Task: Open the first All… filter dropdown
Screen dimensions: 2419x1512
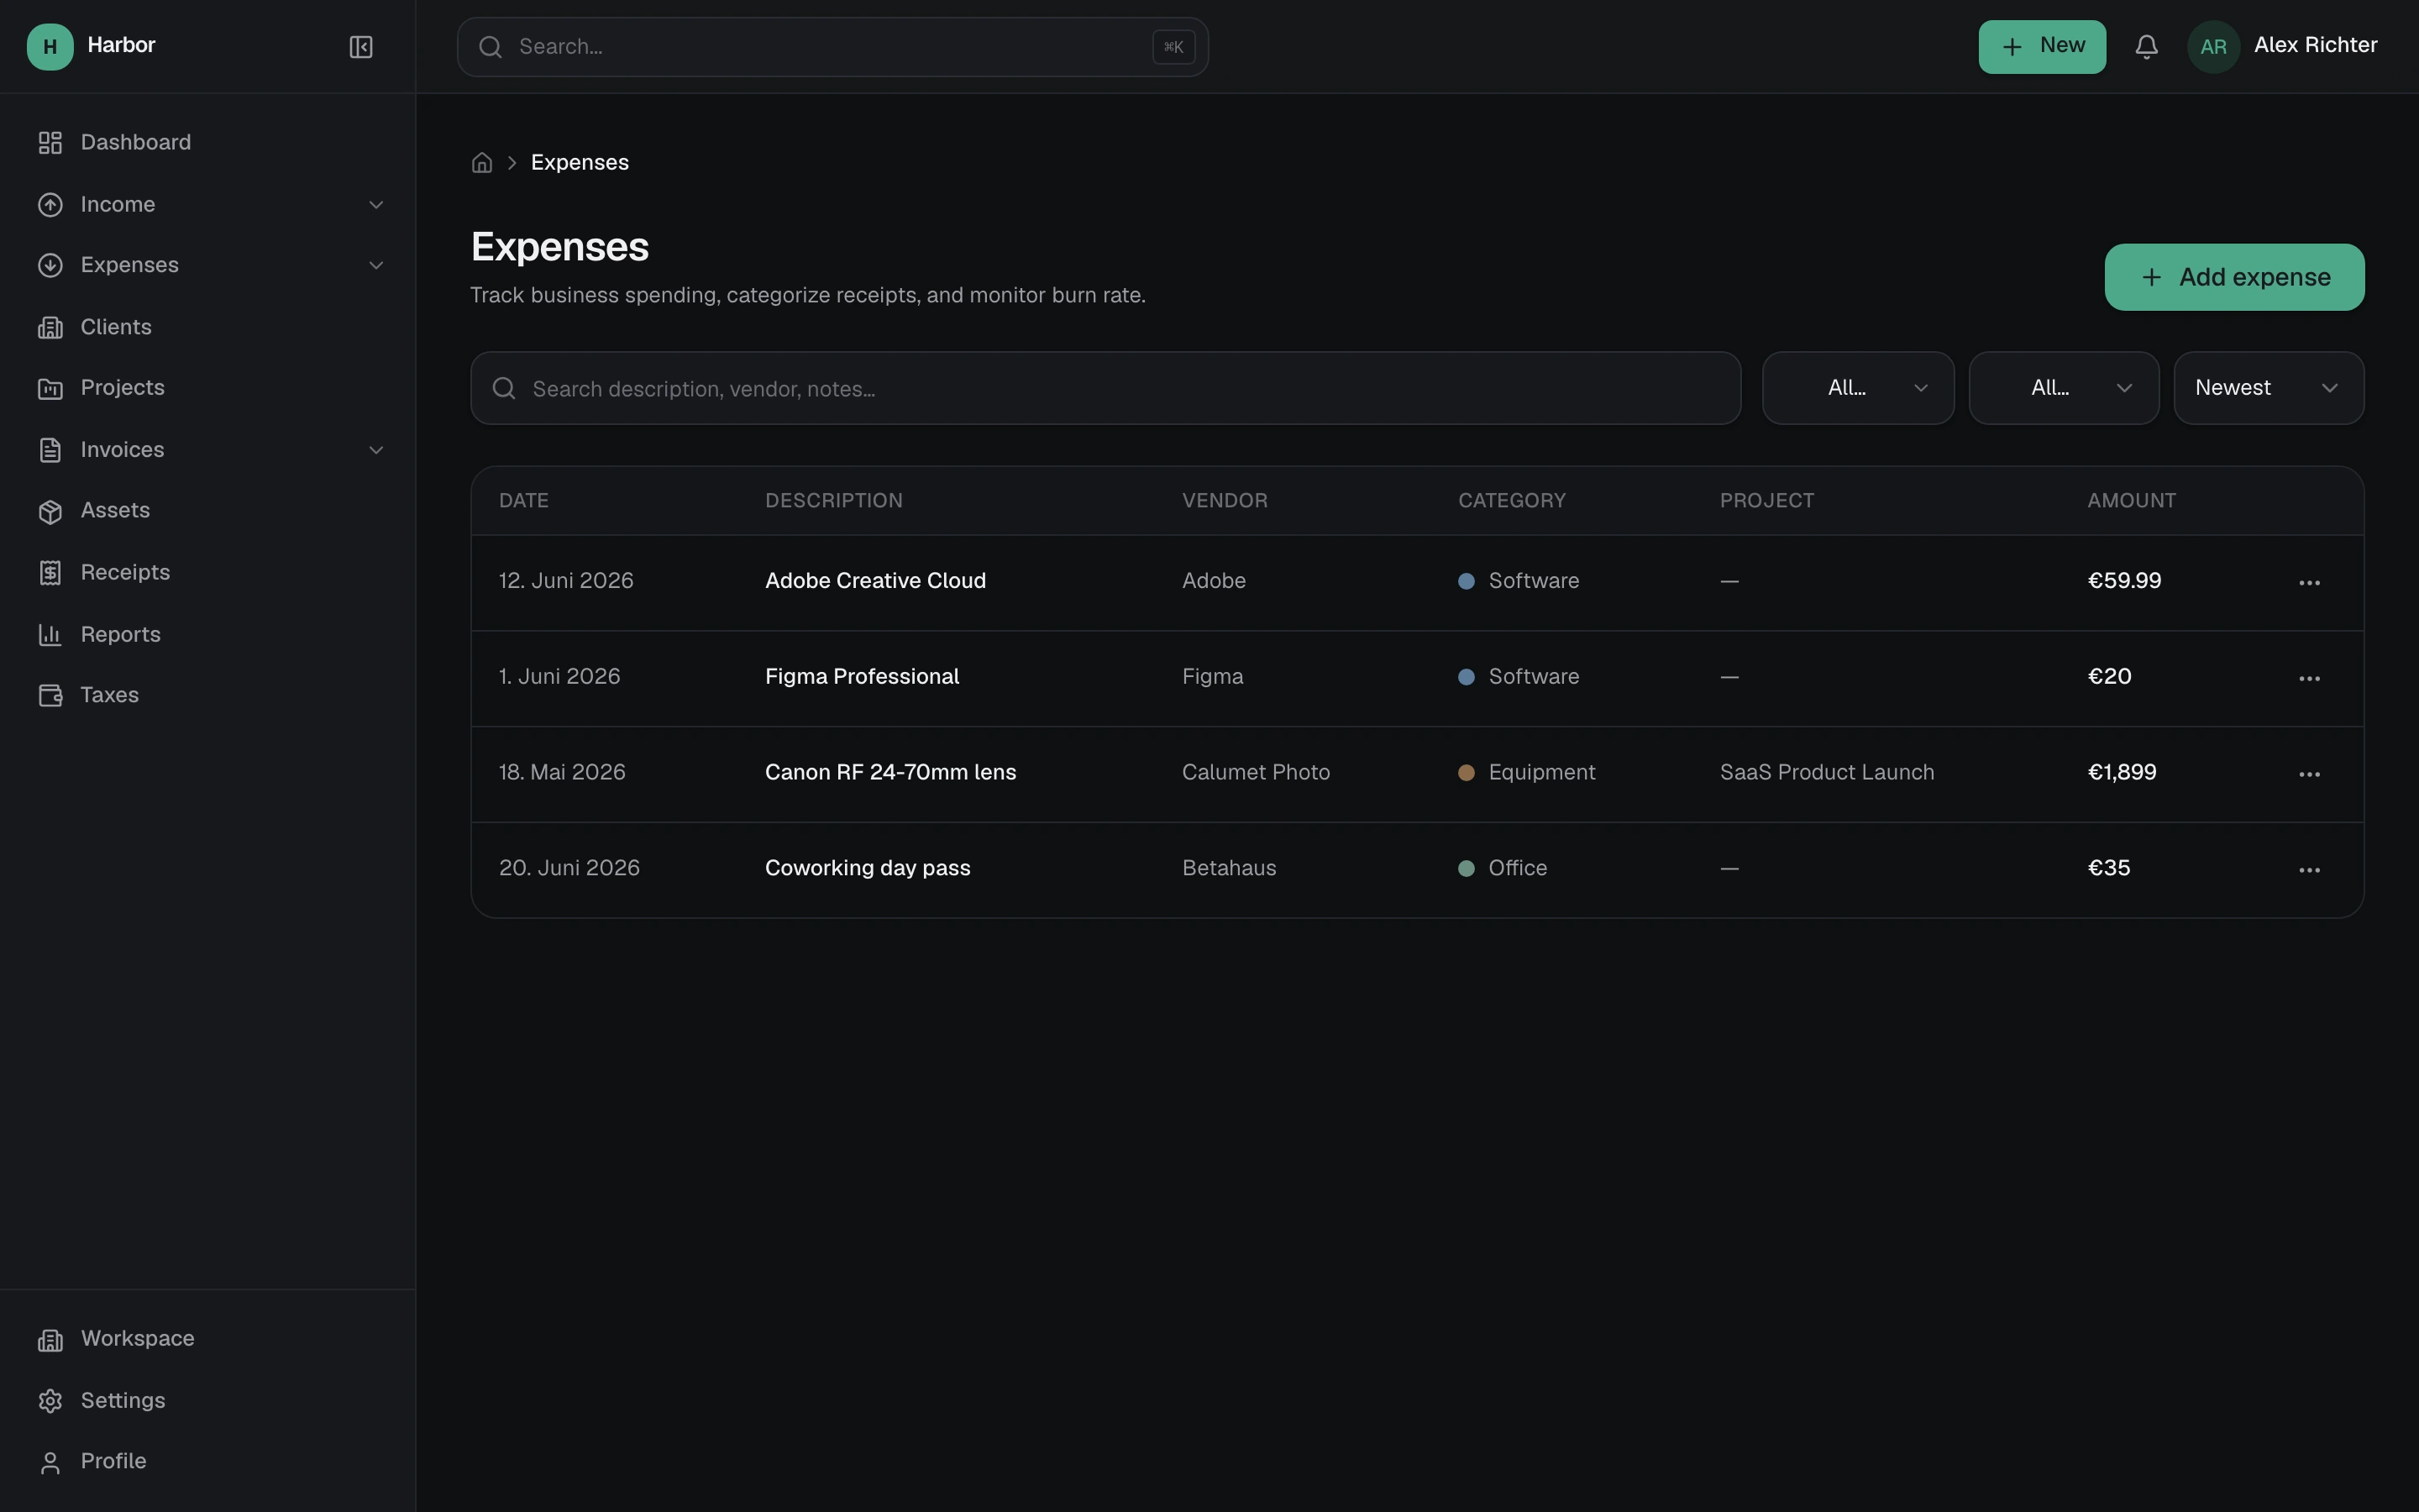Action: tap(1857, 388)
